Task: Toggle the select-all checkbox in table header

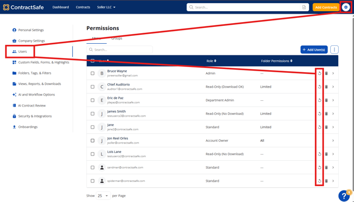Action: point(92,61)
